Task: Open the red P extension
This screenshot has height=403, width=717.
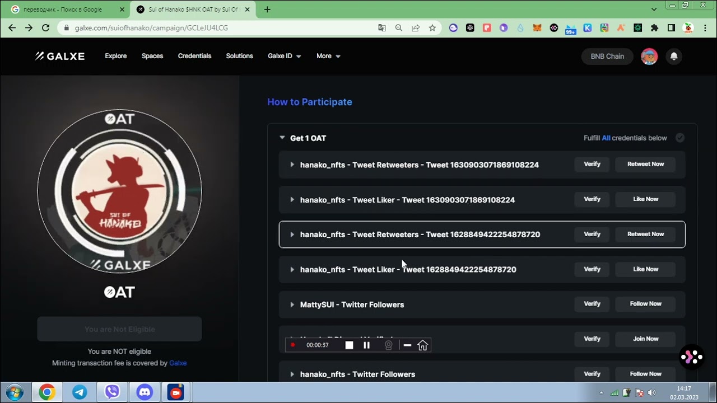Action: 487,27
